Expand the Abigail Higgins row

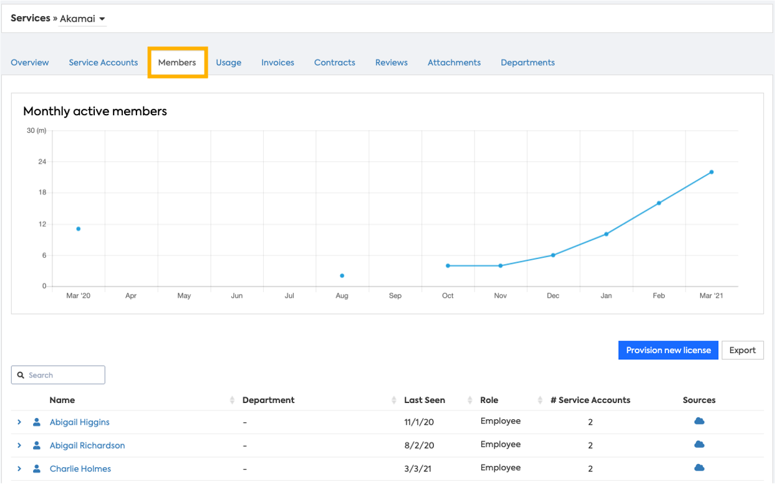(x=19, y=422)
